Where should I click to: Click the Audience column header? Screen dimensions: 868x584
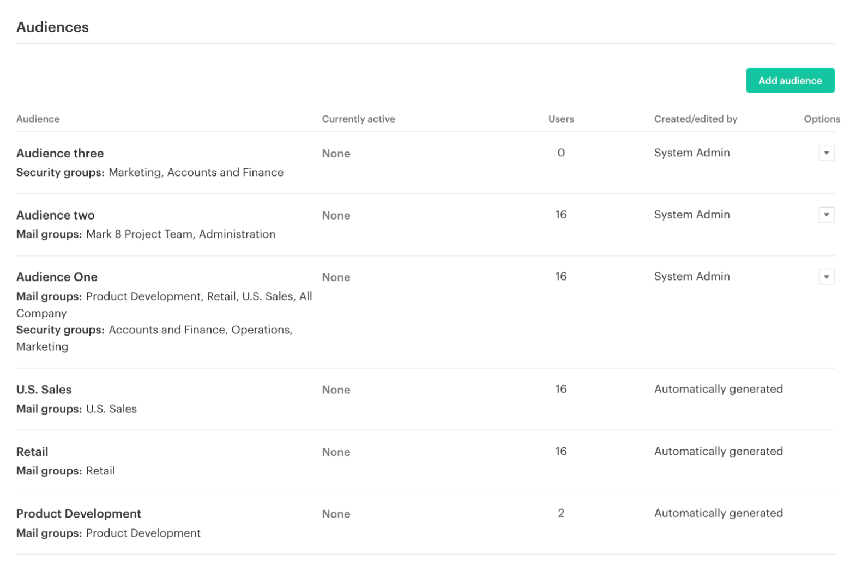tap(38, 119)
